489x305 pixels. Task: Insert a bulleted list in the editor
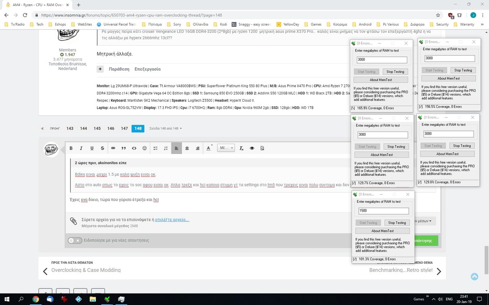coord(155,148)
